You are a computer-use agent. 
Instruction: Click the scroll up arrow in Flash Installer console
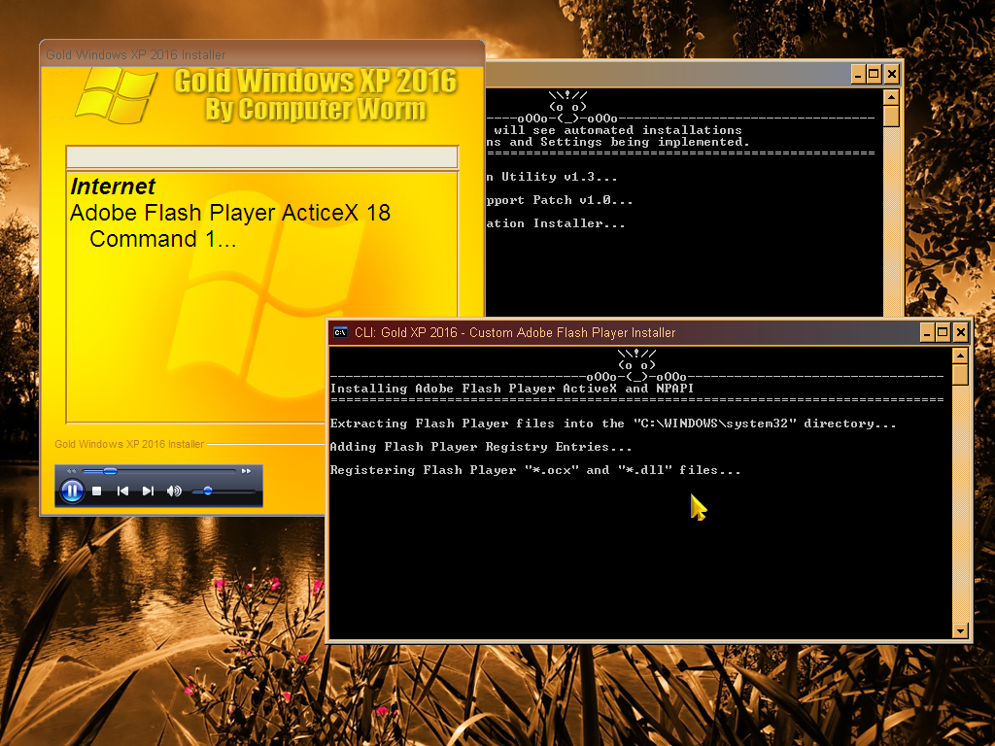pos(960,356)
